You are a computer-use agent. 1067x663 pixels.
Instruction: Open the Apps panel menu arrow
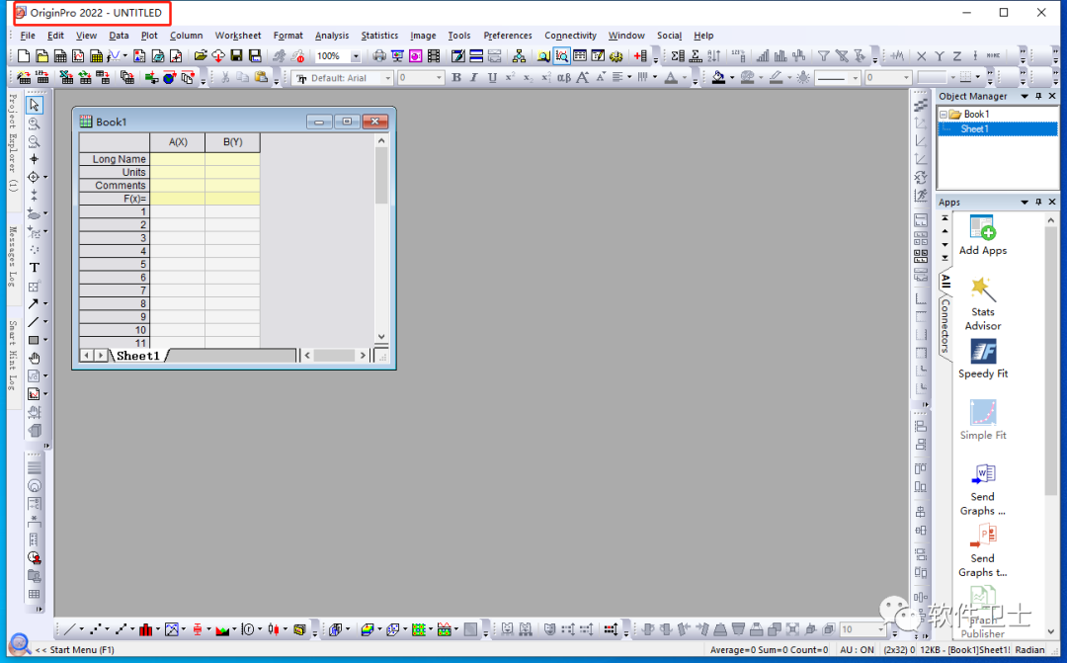[x=1025, y=203]
